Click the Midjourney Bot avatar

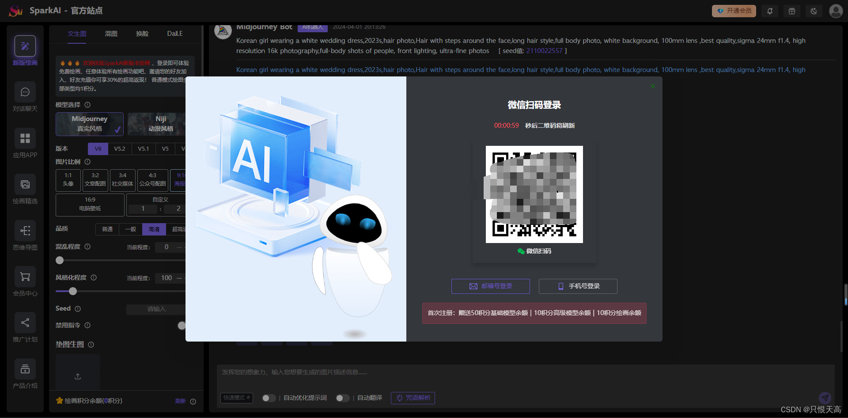click(223, 31)
